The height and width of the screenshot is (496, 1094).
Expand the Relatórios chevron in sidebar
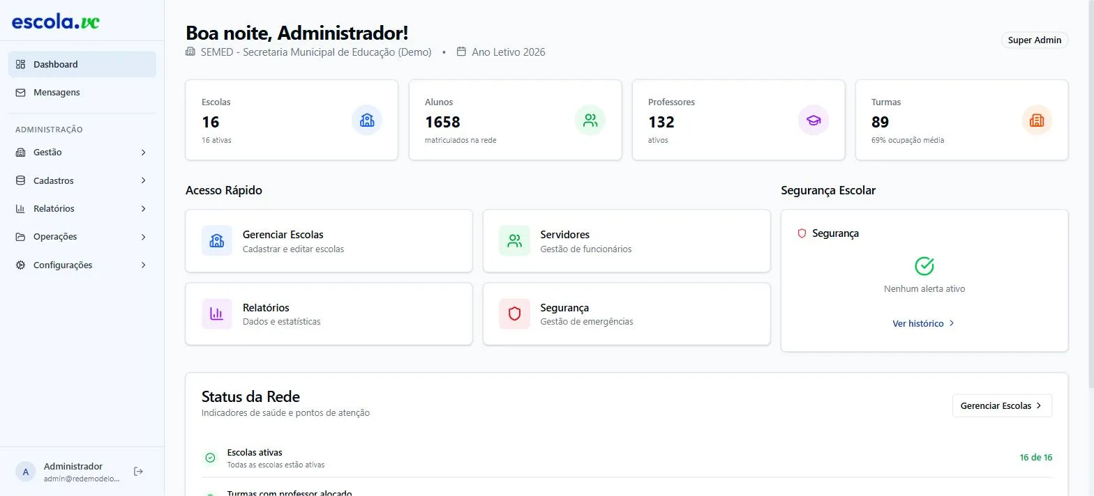point(144,208)
